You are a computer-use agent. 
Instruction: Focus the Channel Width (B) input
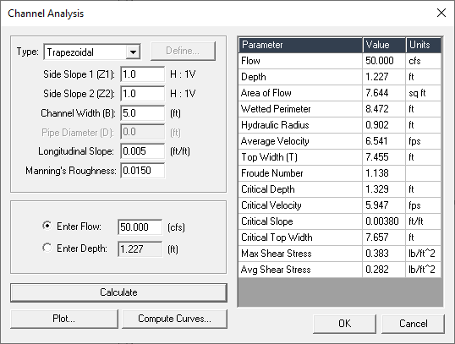click(x=142, y=112)
